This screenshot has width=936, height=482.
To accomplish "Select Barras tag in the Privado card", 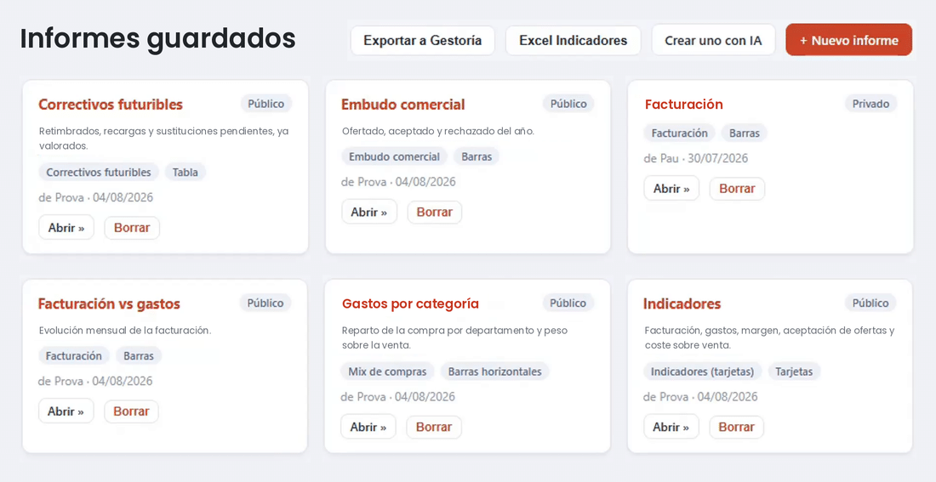I will click(x=745, y=133).
